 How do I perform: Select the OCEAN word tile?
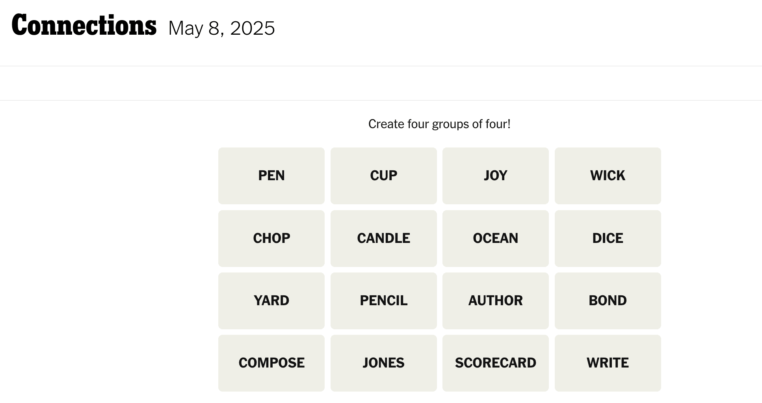tap(495, 238)
